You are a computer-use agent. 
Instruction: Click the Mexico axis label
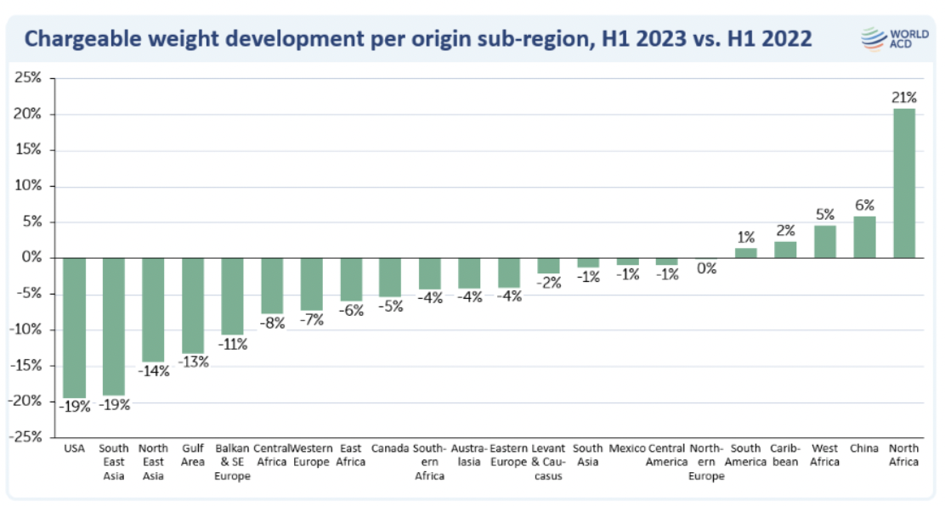627,449
